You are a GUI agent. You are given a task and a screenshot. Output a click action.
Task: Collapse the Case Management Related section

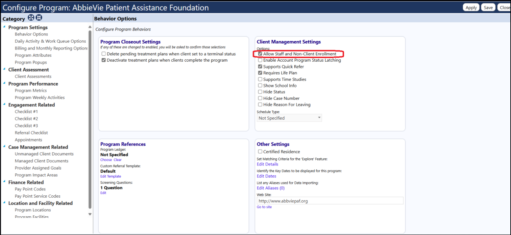coord(4,147)
